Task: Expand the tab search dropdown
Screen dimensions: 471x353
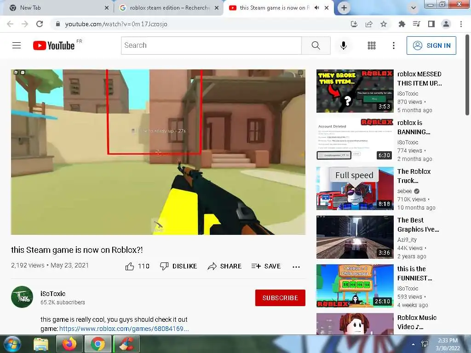Action: (x=414, y=8)
